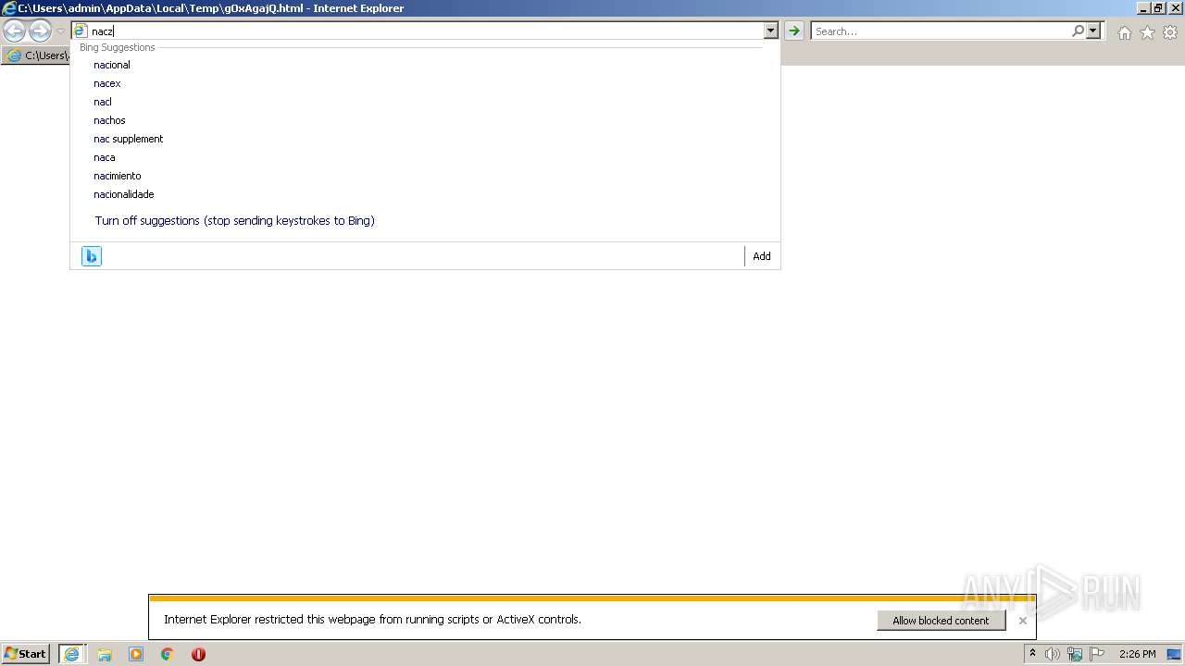Select the C:\Users browser tab
The width and height of the screenshot is (1185, 666).
pyautogui.click(x=37, y=55)
